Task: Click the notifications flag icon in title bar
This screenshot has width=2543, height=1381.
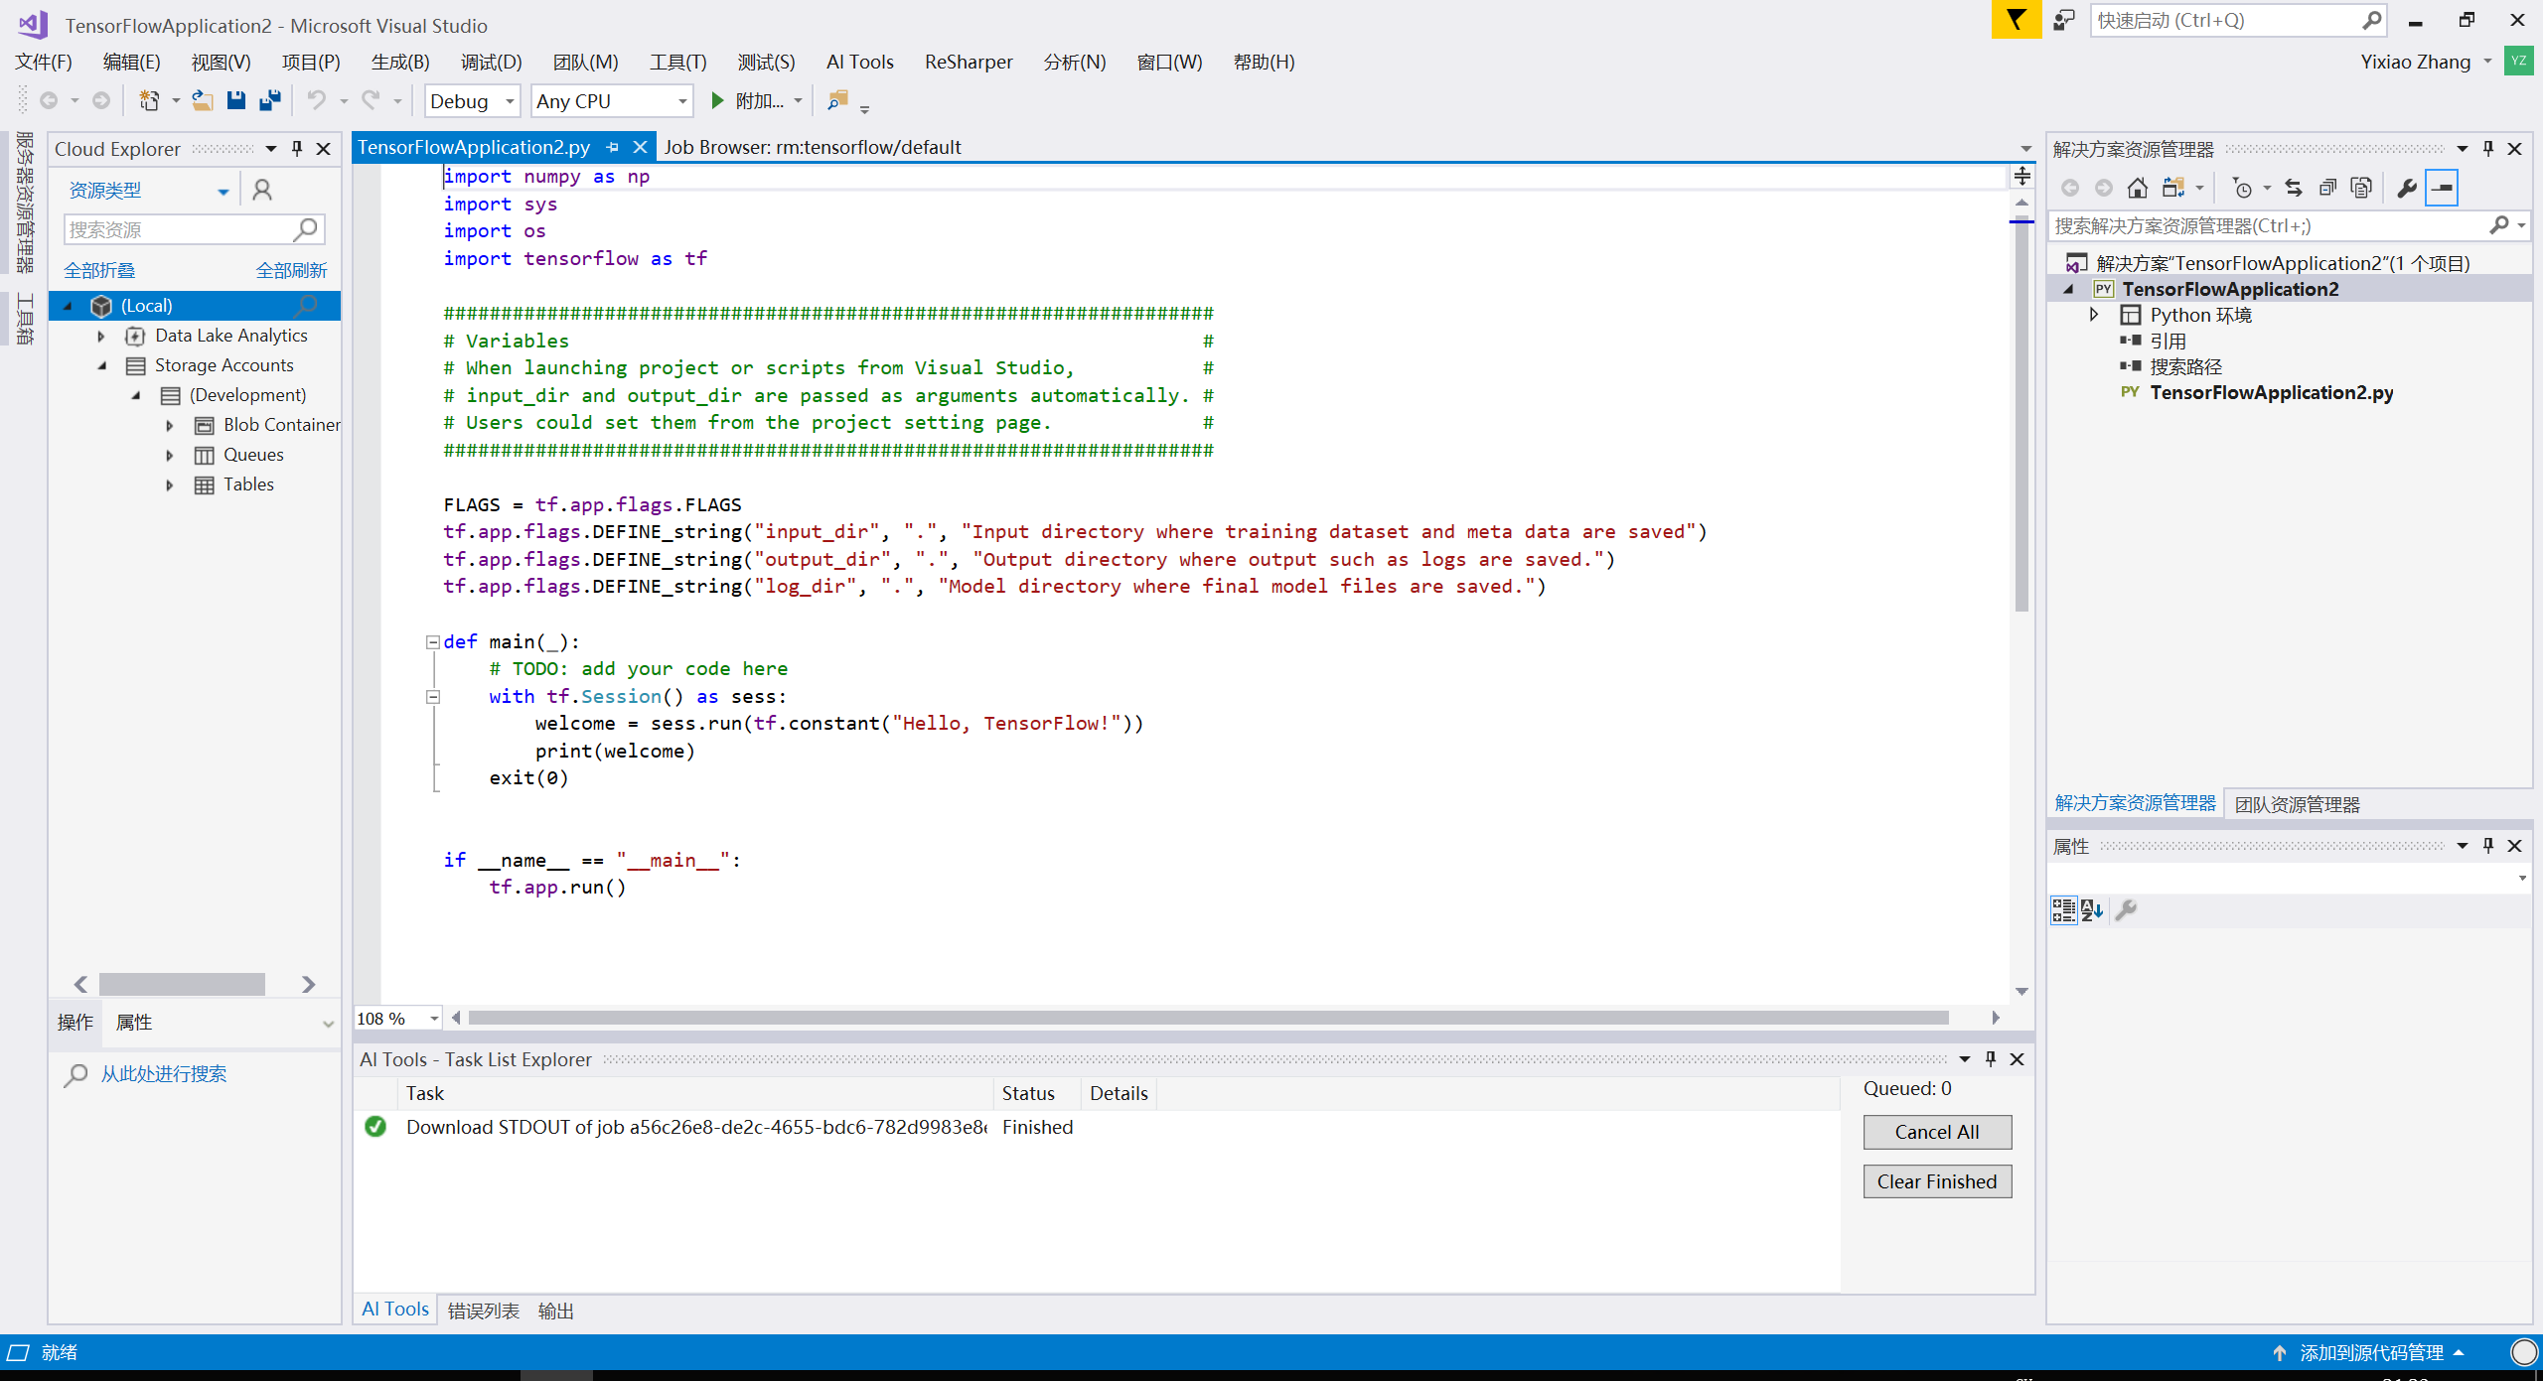Action: click(2016, 20)
